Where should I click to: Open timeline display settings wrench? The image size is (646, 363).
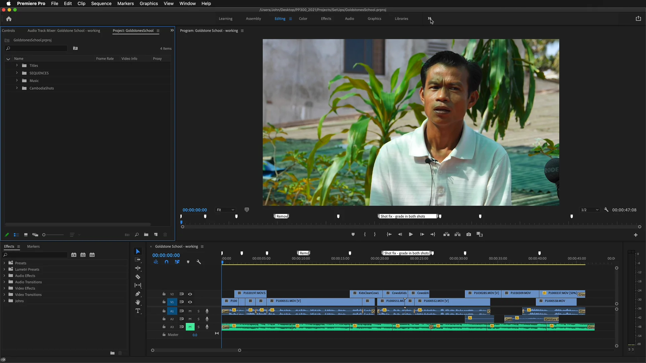199,262
